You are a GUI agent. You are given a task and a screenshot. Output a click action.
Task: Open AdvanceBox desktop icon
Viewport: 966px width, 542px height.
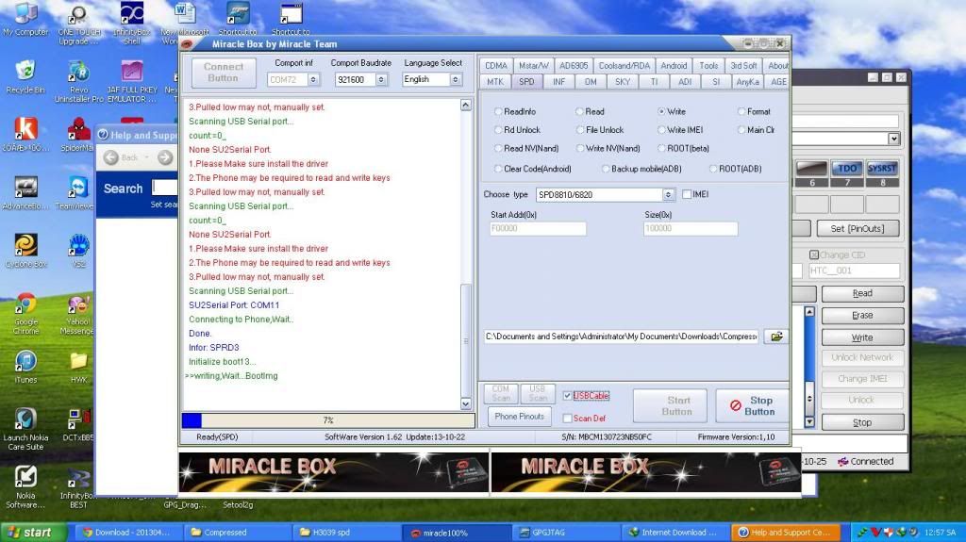click(x=25, y=193)
